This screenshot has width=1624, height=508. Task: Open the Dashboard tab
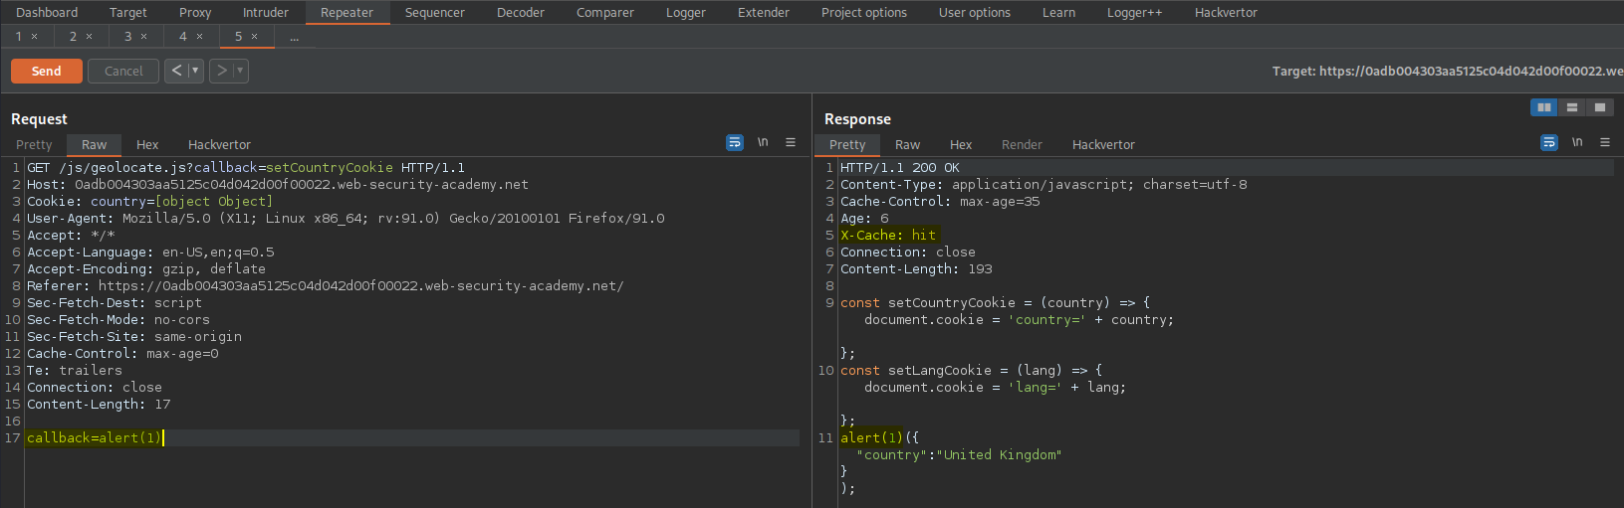point(47,12)
